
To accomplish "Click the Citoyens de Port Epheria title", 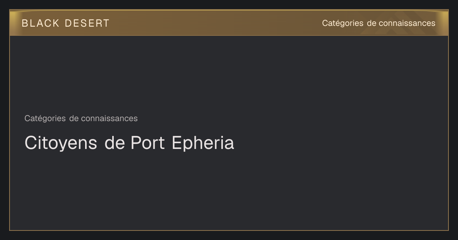I will [x=129, y=143].
